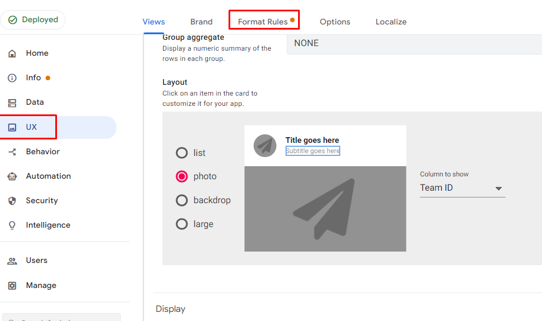Click the Info circle icon
The image size is (542, 321).
coord(12,78)
